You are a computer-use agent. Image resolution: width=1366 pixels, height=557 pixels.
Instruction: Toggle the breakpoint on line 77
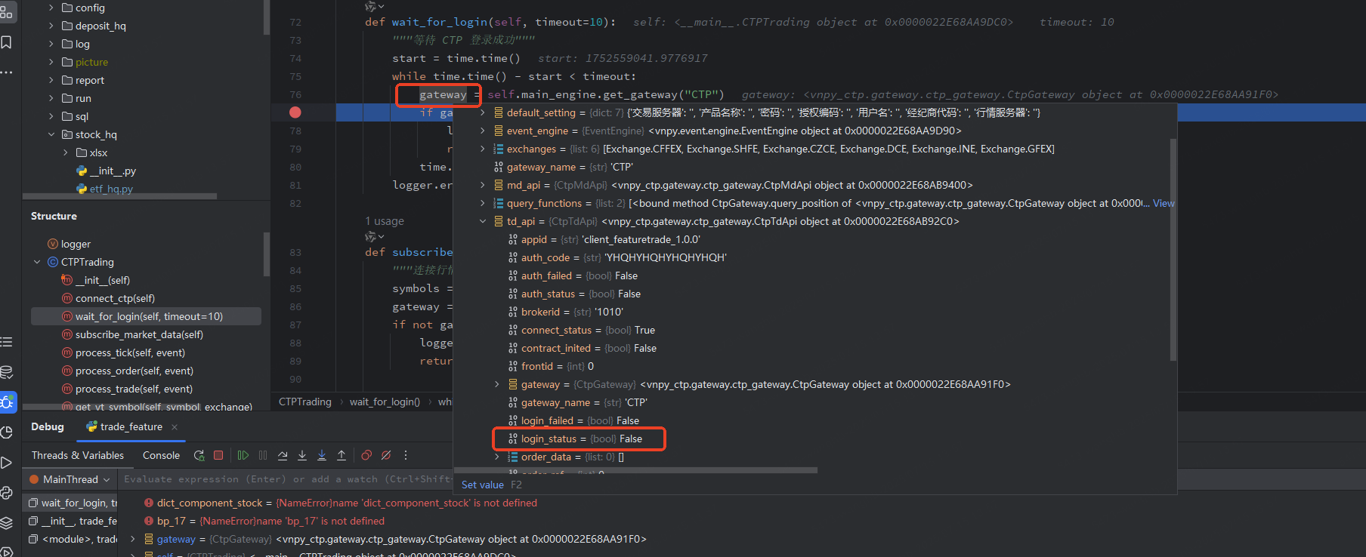click(295, 112)
